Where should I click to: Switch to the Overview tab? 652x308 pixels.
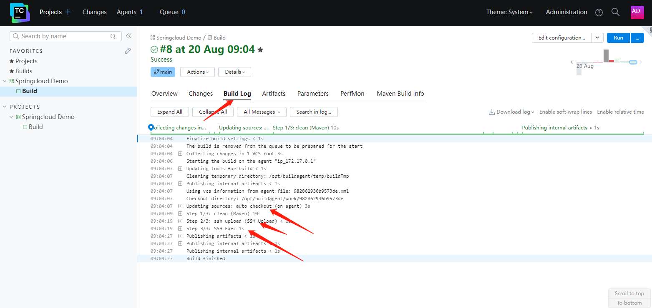coord(164,94)
